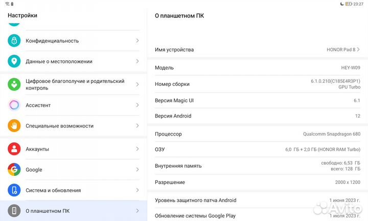
Task: Tap the HONOR Pad 8 value
Action: 341,50
